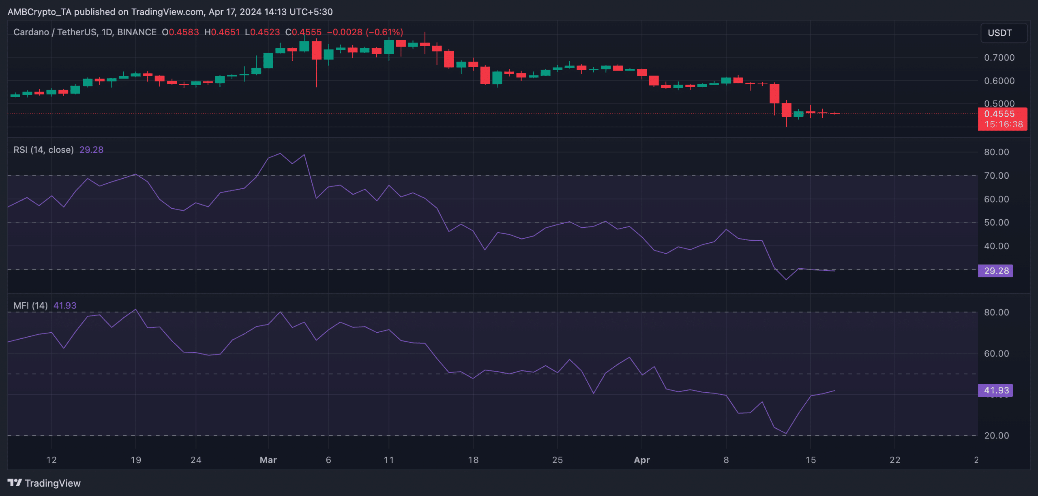This screenshot has width=1038, height=496.
Task: Click the date 11 on the time axis
Action: click(389, 460)
